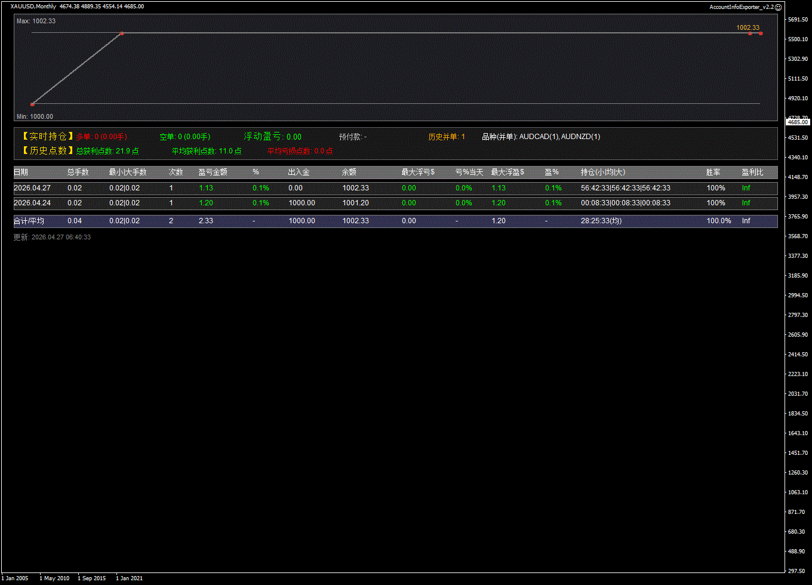Click the 1 Jan 2021 time axis label
The height and width of the screenshot is (585, 812).
click(x=129, y=578)
